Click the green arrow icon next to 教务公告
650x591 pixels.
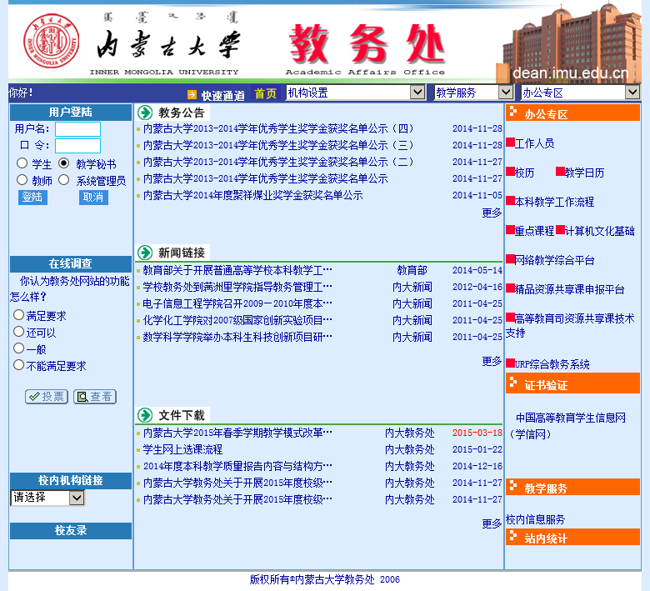tap(145, 113)
